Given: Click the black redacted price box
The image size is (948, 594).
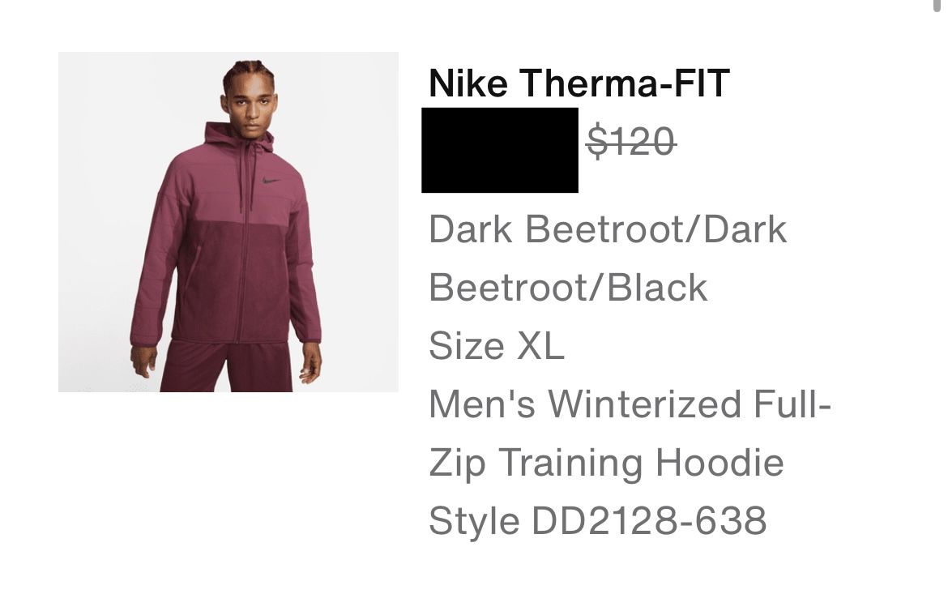Looking at the screenshot, I should tap(500, 150).
